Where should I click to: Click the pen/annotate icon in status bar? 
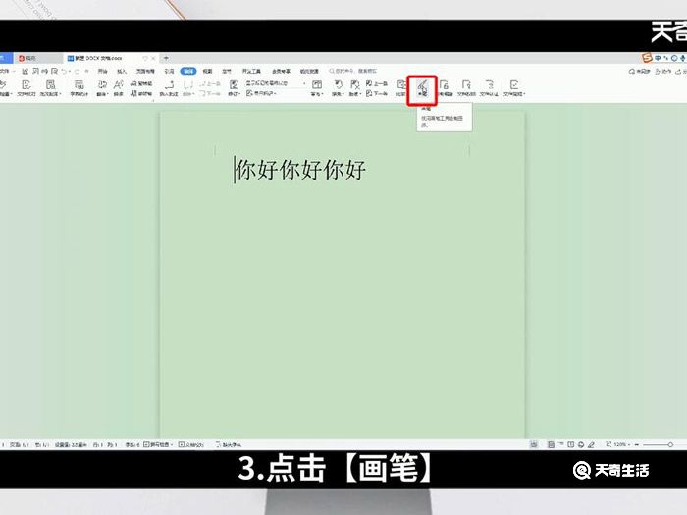(x=591, y=445)
